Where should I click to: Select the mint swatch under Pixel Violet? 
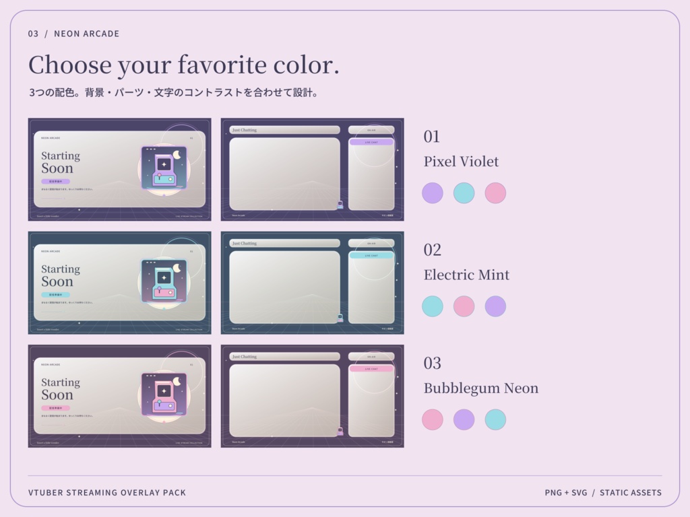click(x=464, y=193)
